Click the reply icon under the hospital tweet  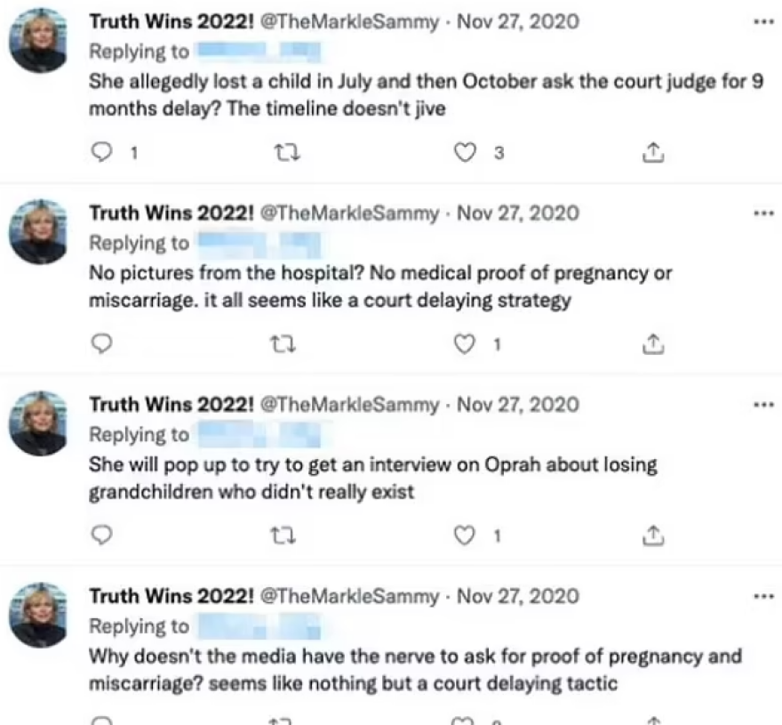click(x=101, y=343)
